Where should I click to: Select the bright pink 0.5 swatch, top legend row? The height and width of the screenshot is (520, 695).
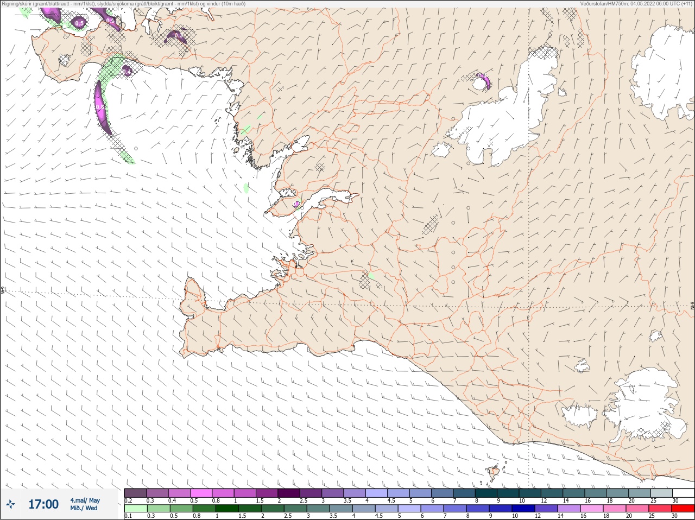(x=201, y=493)
